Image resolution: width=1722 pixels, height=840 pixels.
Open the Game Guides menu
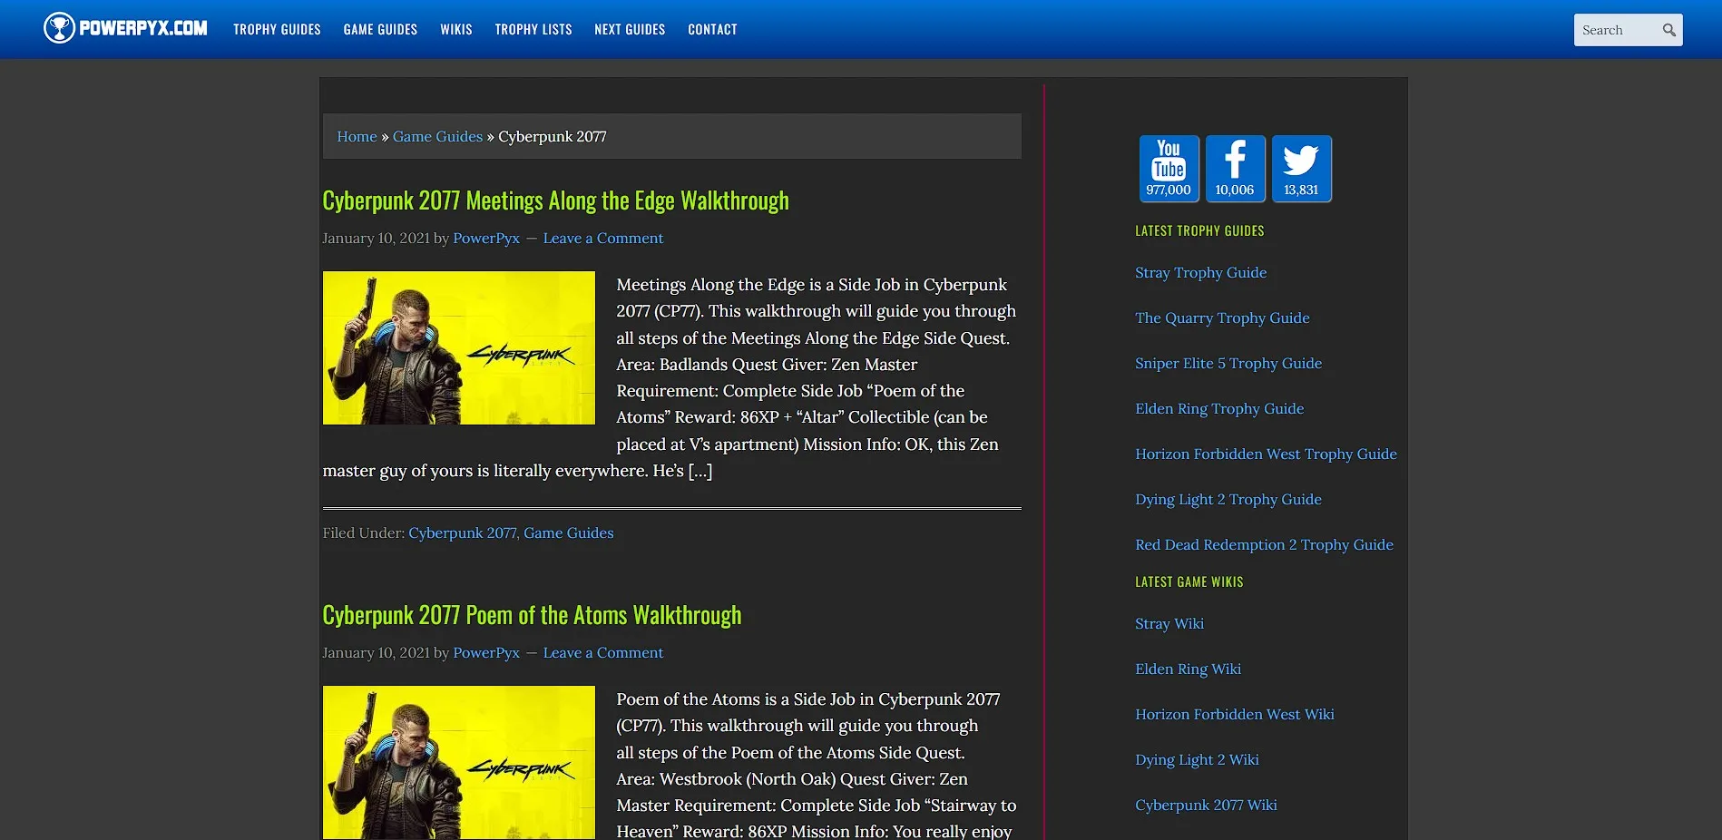380,29
